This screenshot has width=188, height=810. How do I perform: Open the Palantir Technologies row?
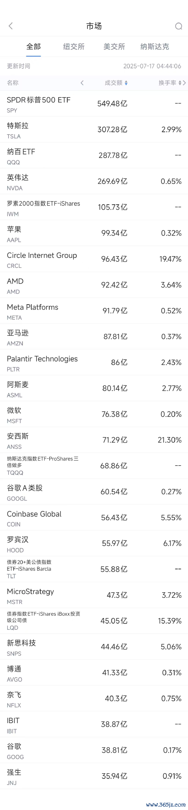click(x=94, y=362)
